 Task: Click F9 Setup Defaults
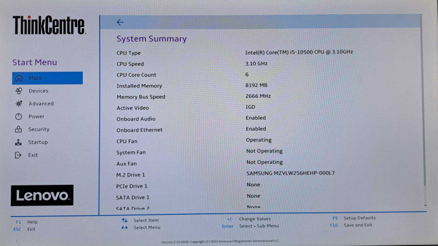pos(354,218)
